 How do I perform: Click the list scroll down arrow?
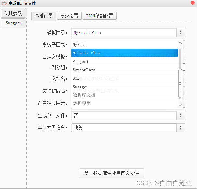(180, 105)
